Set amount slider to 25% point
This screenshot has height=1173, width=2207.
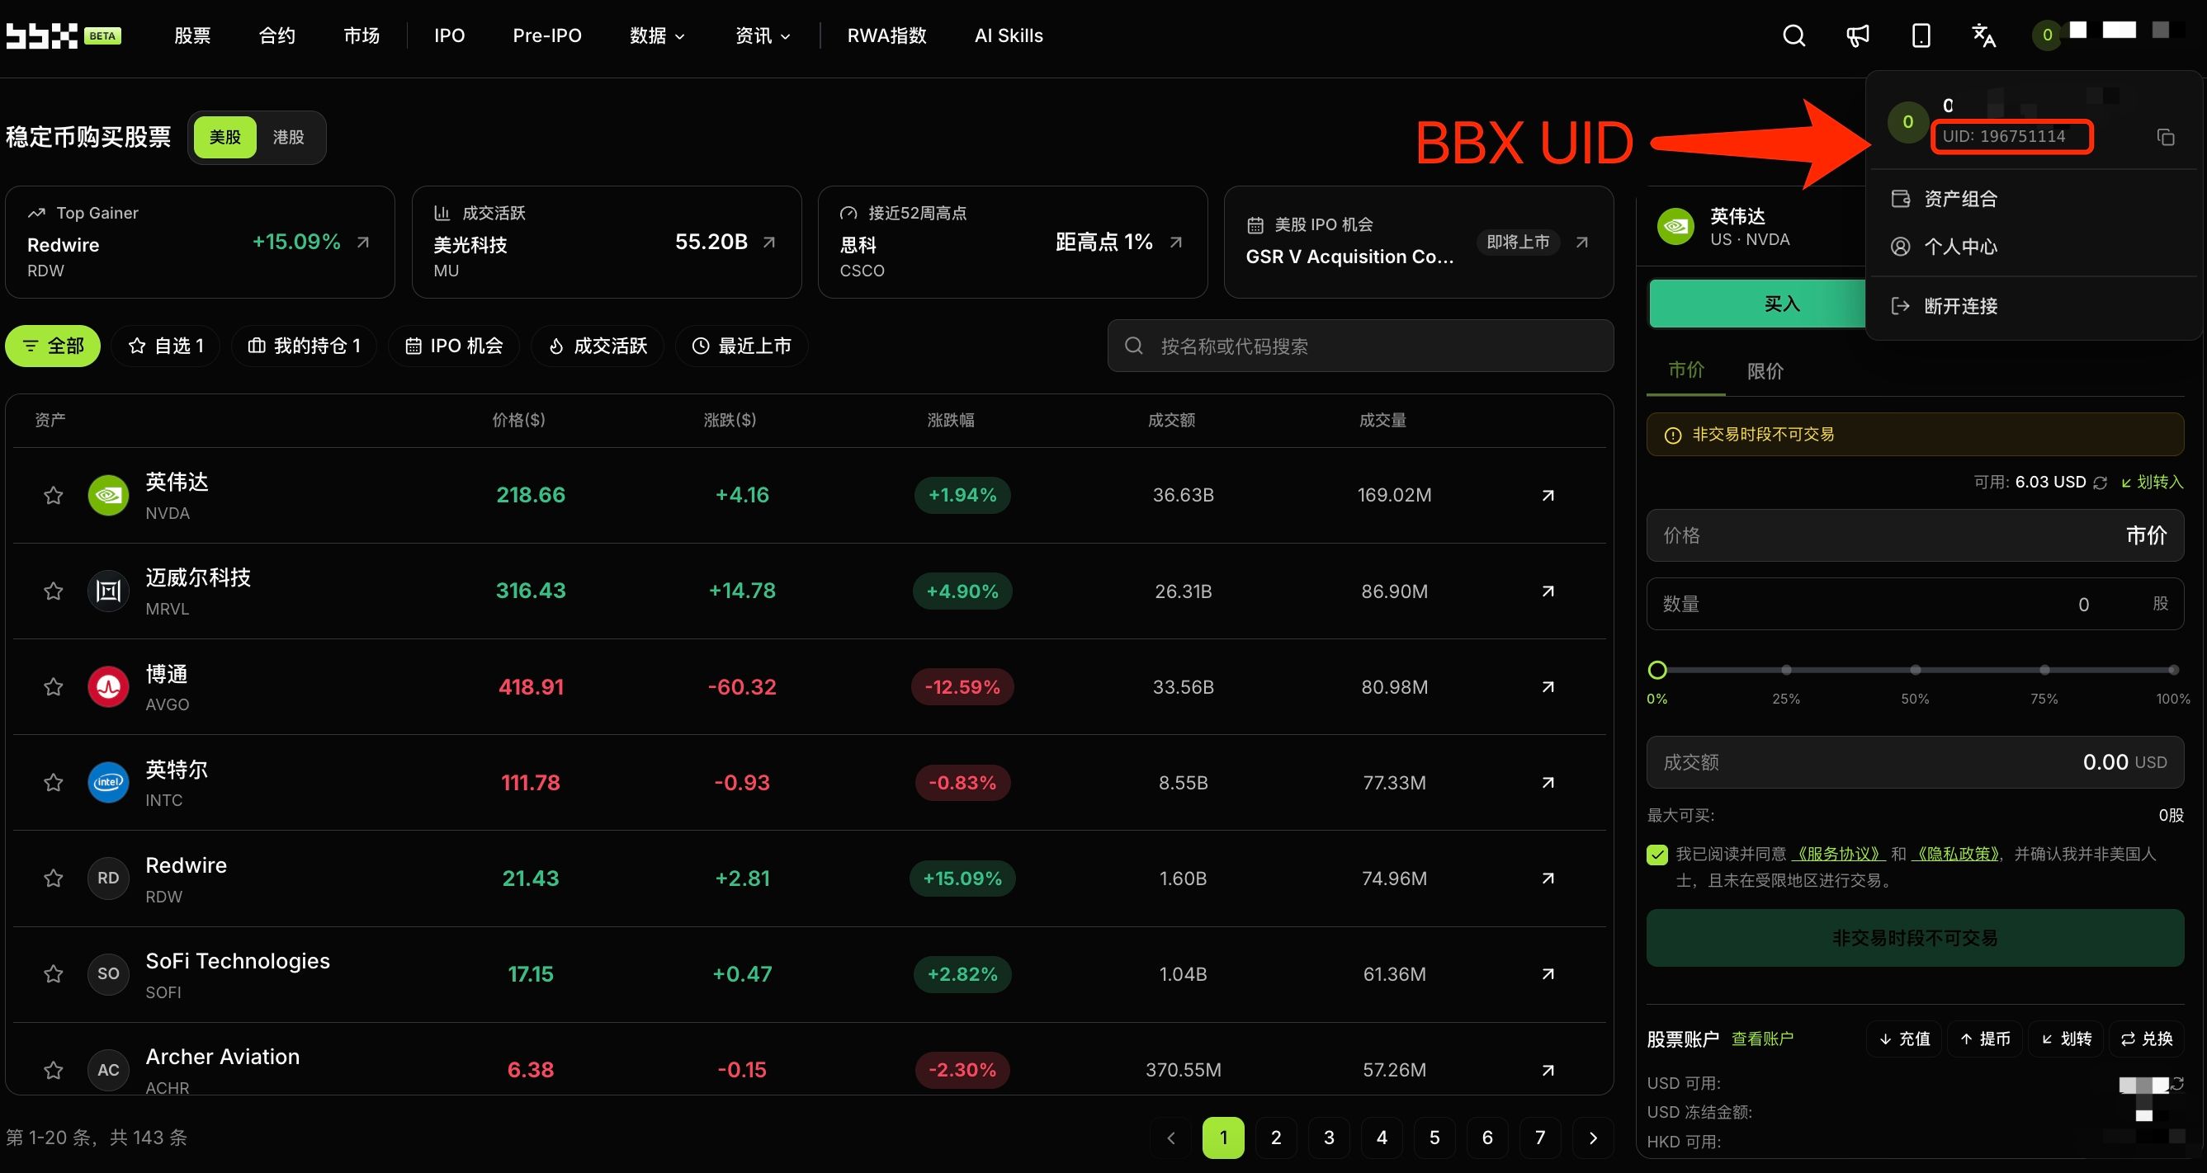[1786, 670]
